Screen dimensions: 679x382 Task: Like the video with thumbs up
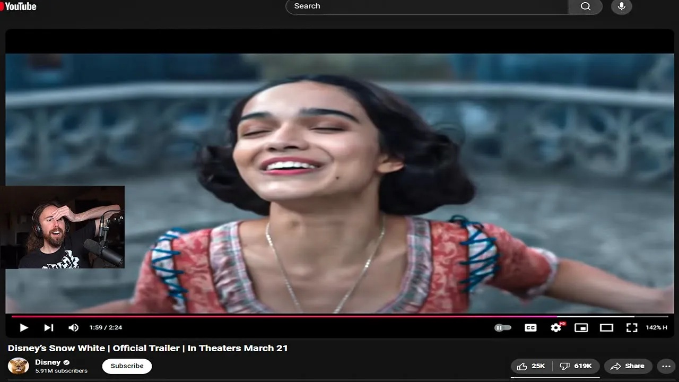[531, 366]
